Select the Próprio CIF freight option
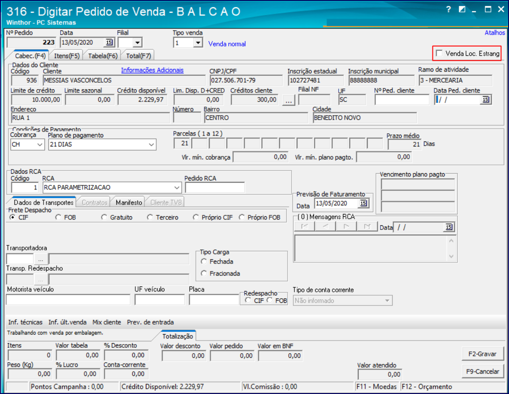The image size is (509, 394). point(196,217)
